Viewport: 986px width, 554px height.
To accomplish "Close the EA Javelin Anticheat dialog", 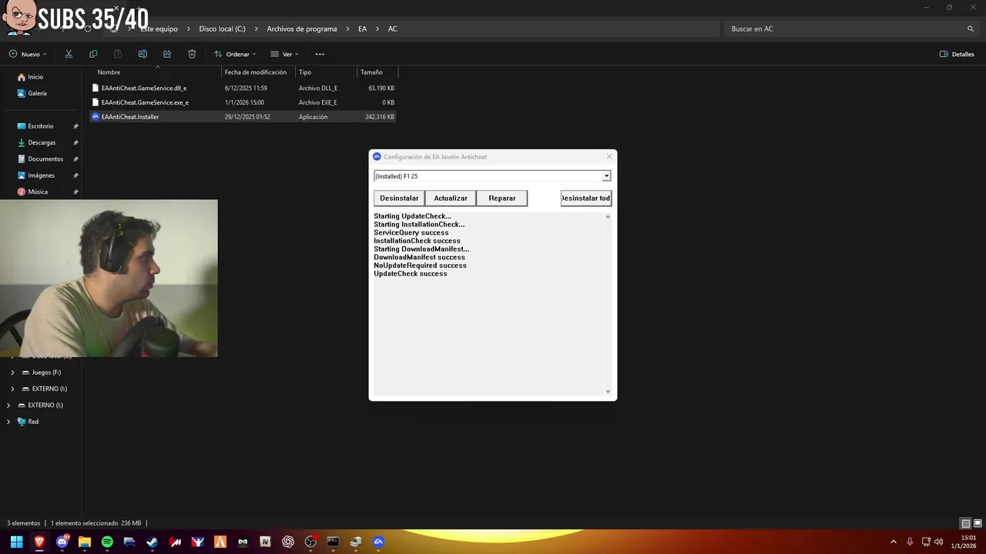I will pos(609,156).
